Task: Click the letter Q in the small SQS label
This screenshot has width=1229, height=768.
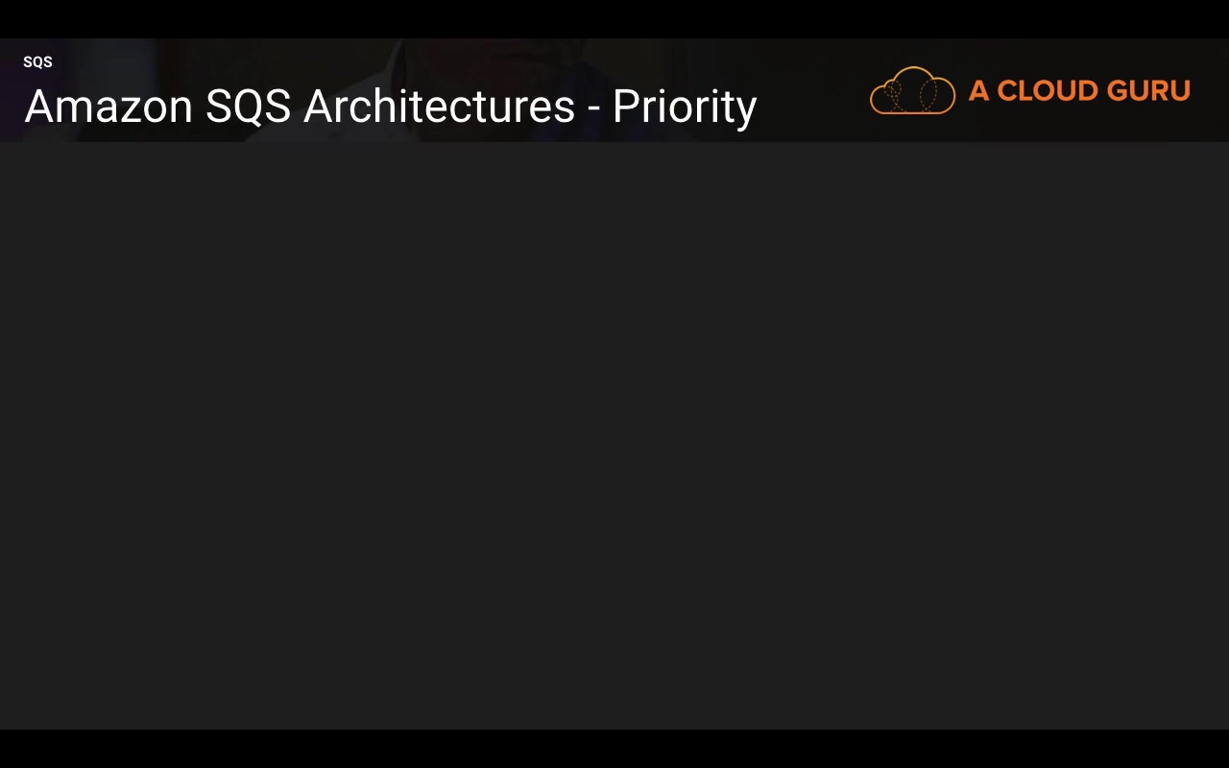Action: pos(37,62)
